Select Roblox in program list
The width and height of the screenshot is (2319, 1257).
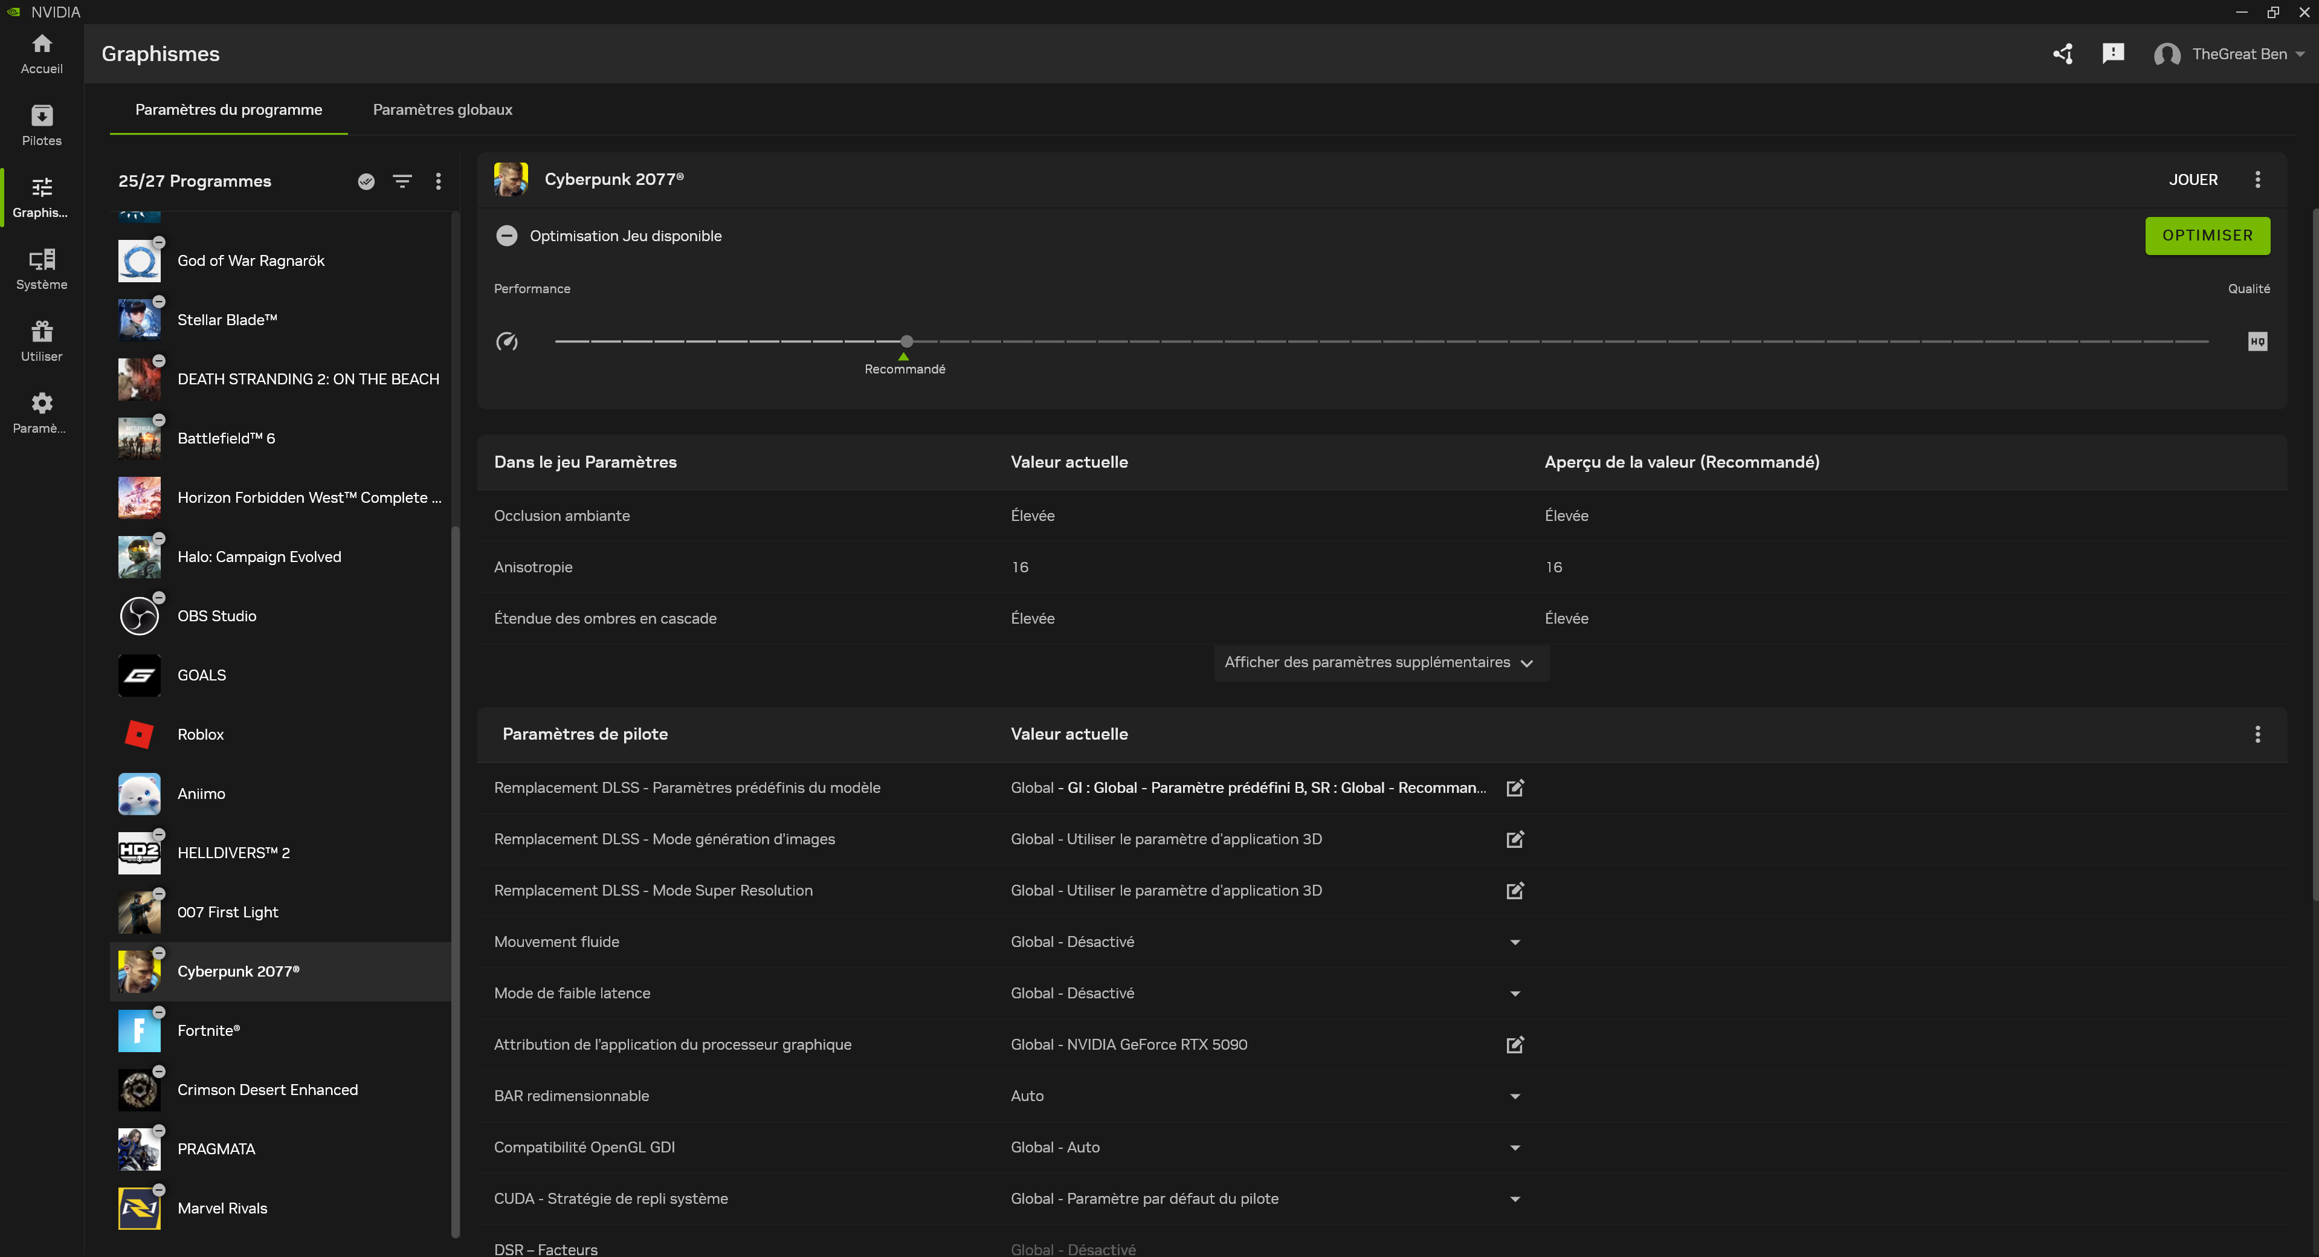click(280, 735)
